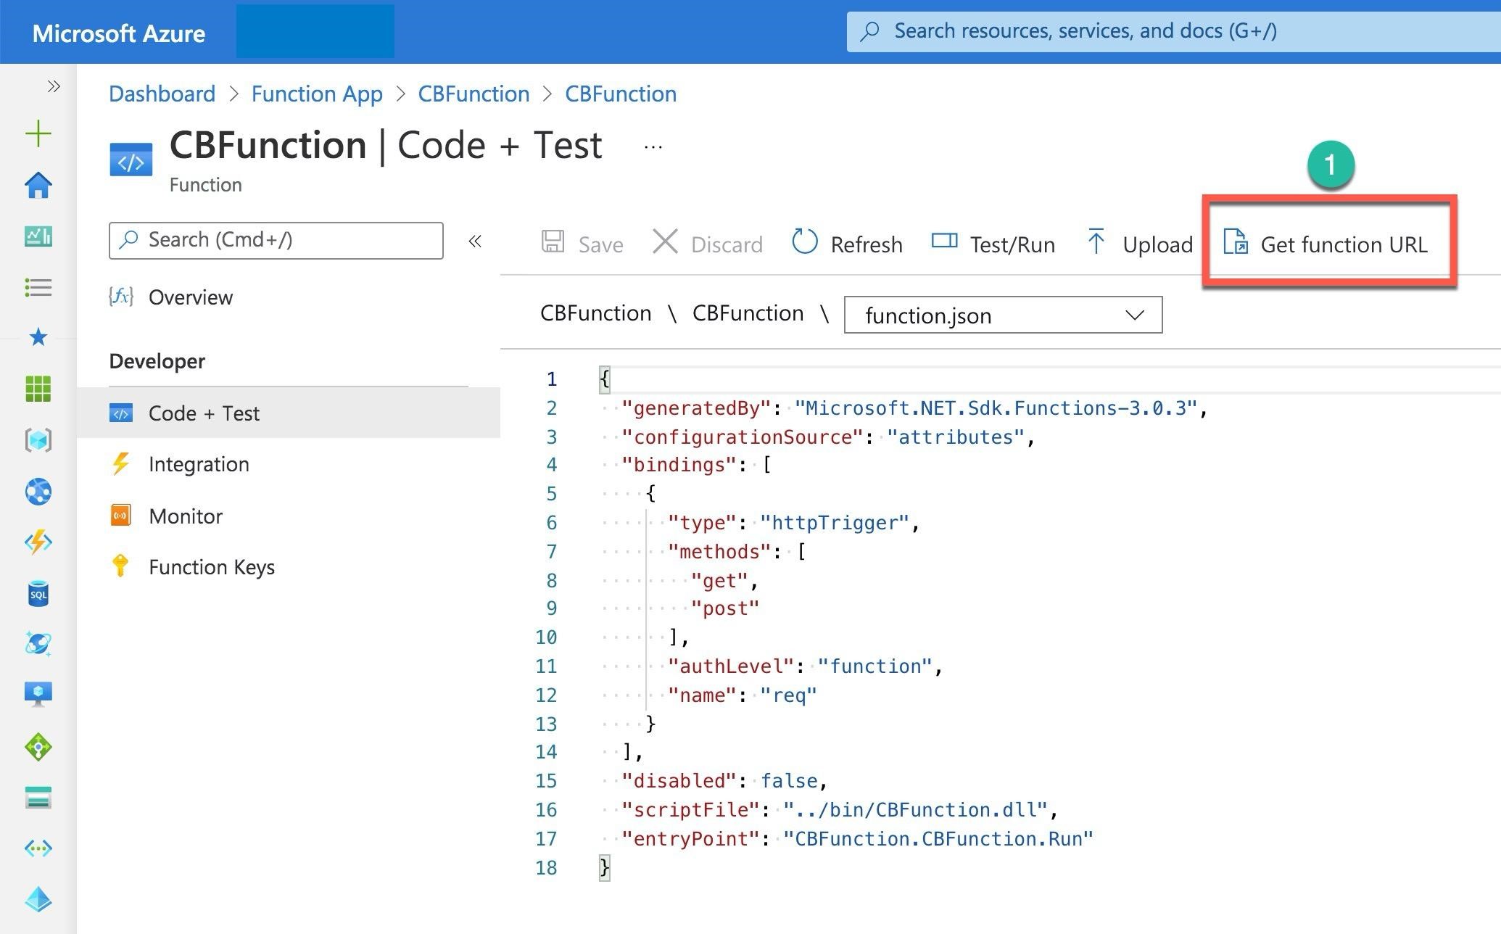
Task: Open All services list icon
Action: point(38,287)
